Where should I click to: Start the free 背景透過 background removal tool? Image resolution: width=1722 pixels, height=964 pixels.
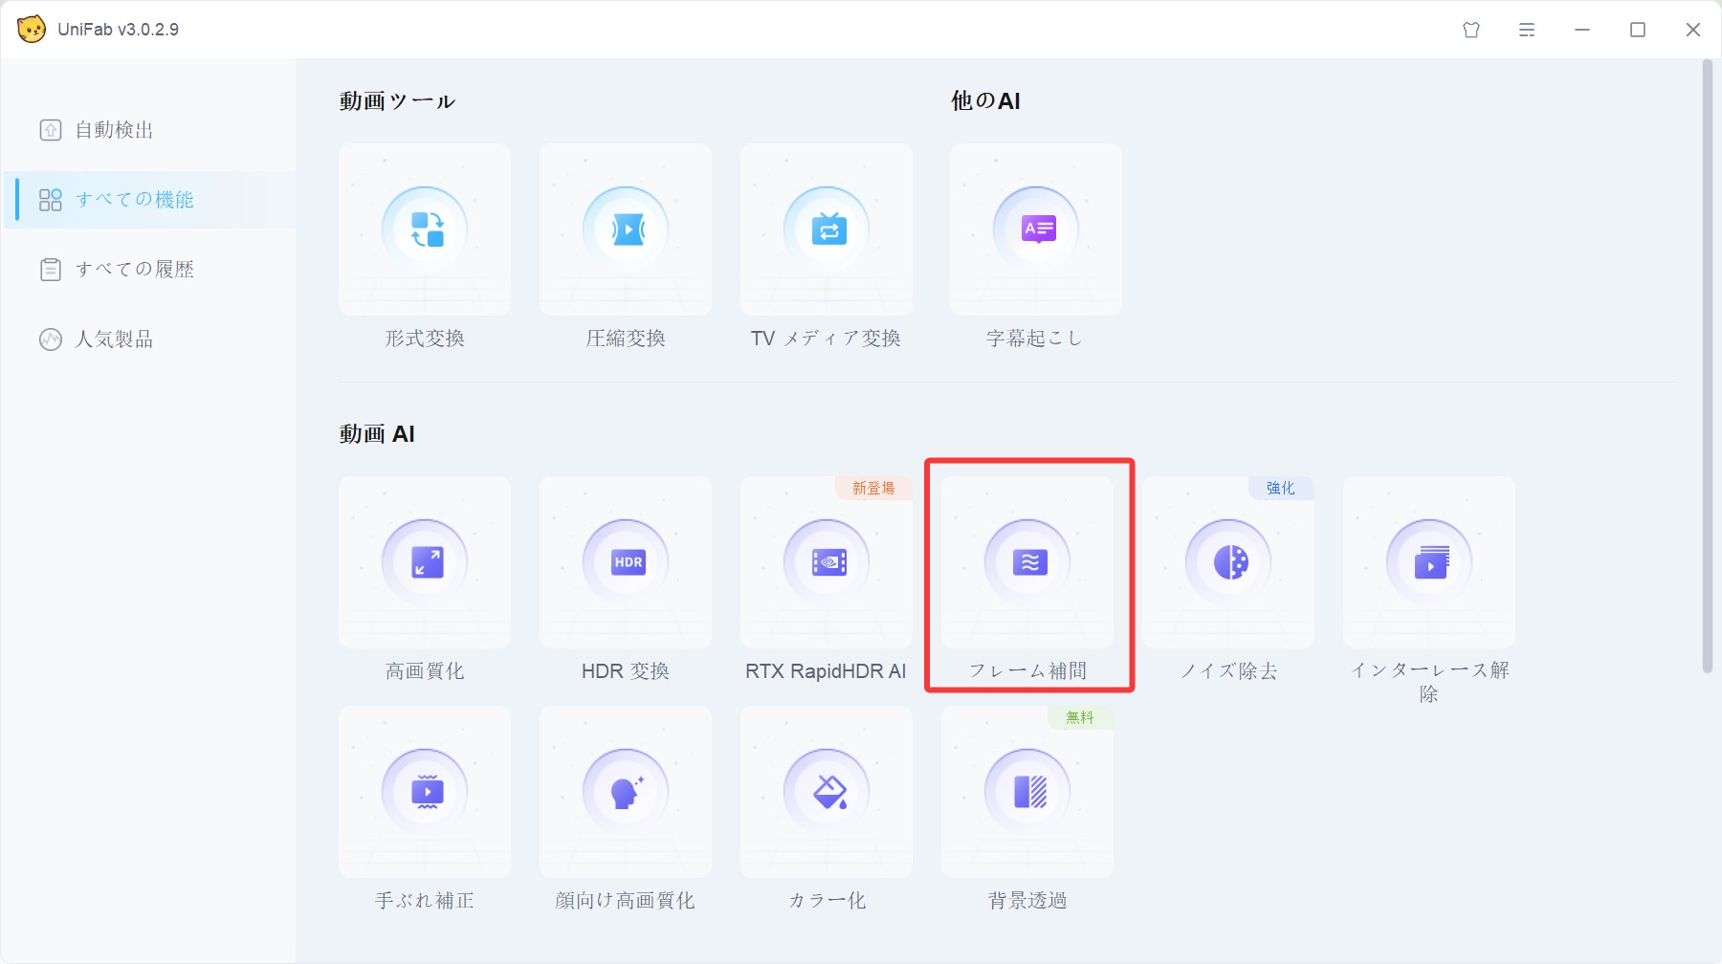[x=1027, y=791]
